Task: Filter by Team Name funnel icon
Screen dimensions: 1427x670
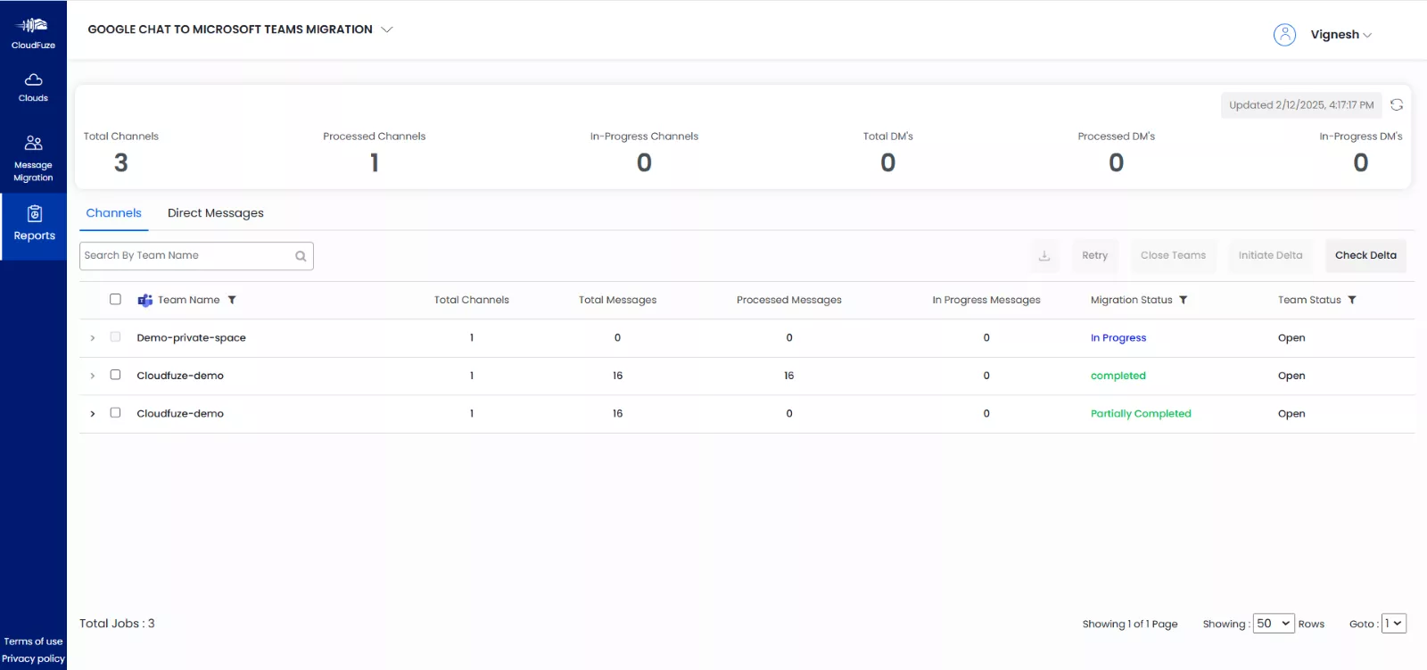Action: (x=232, y=300)
